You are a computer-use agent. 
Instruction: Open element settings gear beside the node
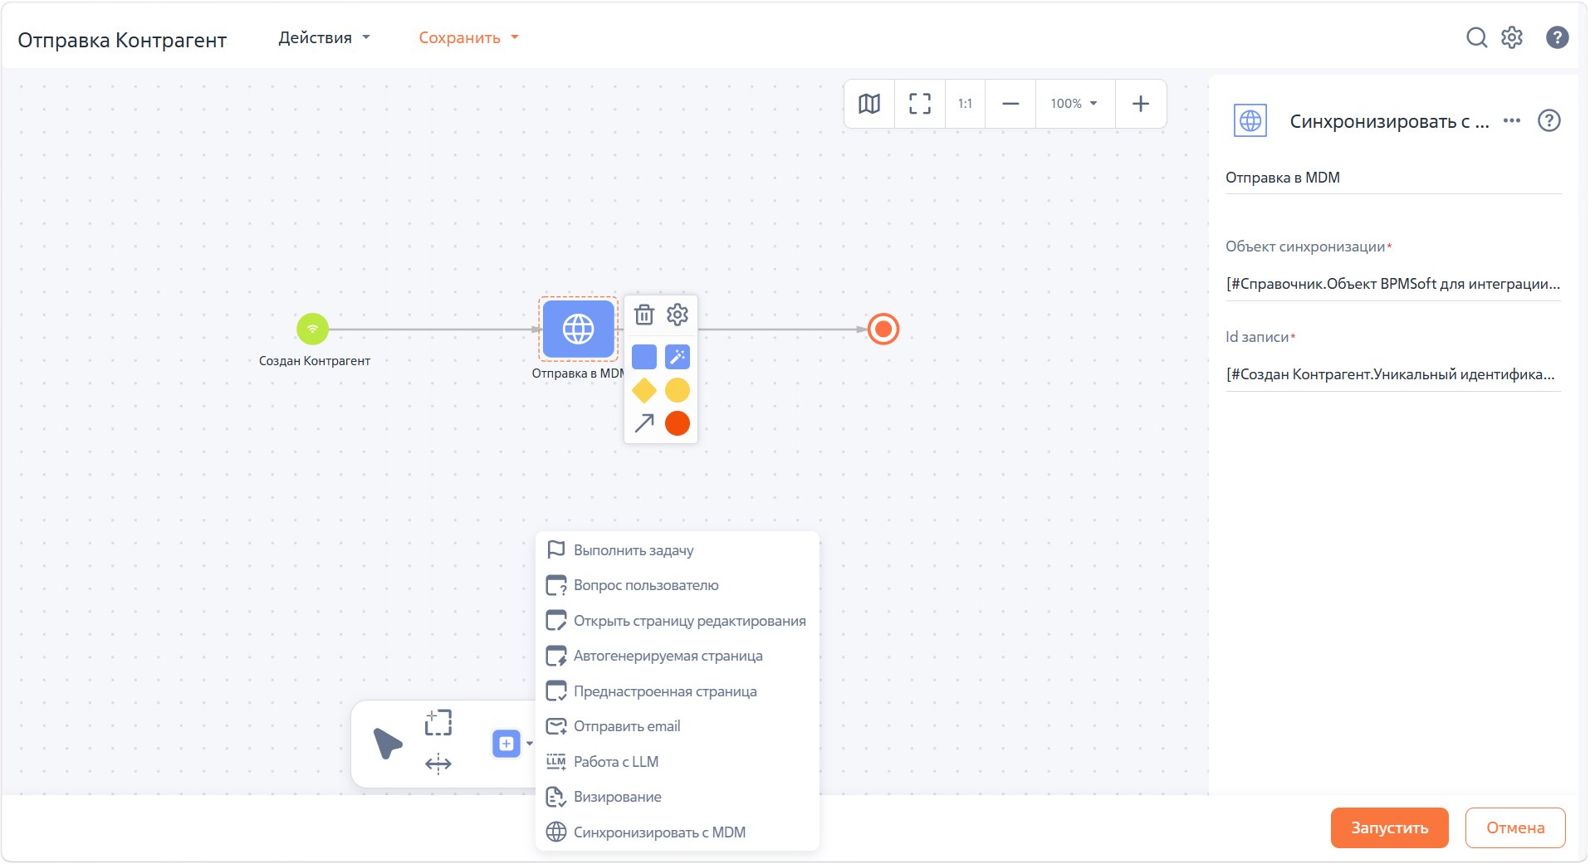pyautogui.click(x=678, y=315)
